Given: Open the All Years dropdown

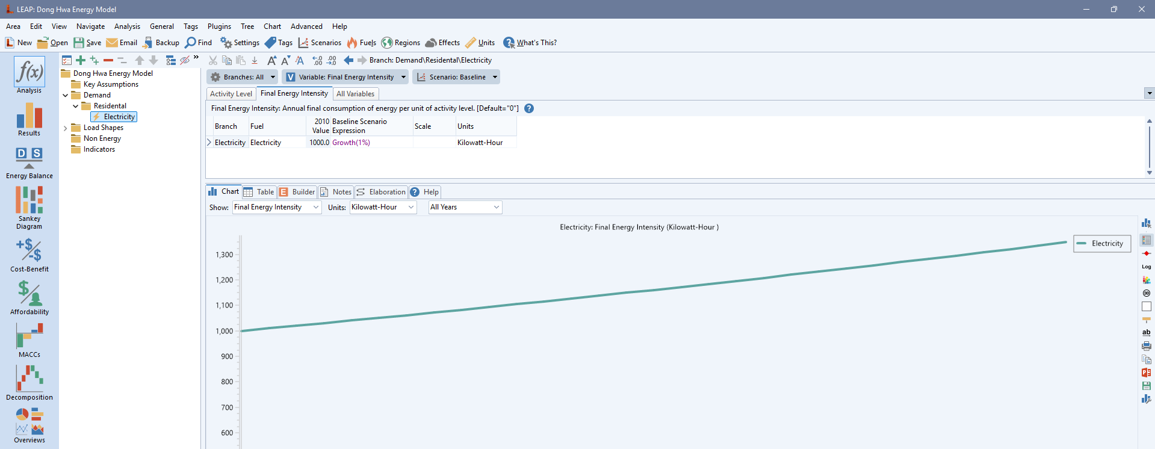Looking at the screenshot, I should tap(465, 207).
